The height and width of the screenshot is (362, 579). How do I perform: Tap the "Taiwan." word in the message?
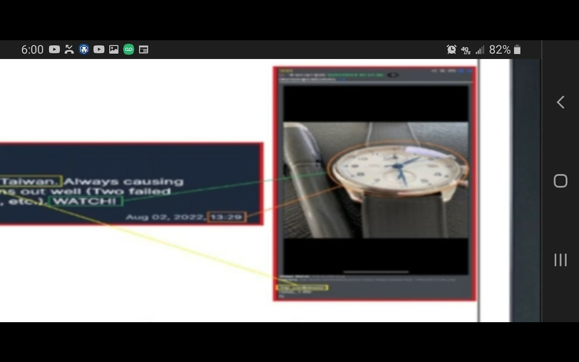31,181
